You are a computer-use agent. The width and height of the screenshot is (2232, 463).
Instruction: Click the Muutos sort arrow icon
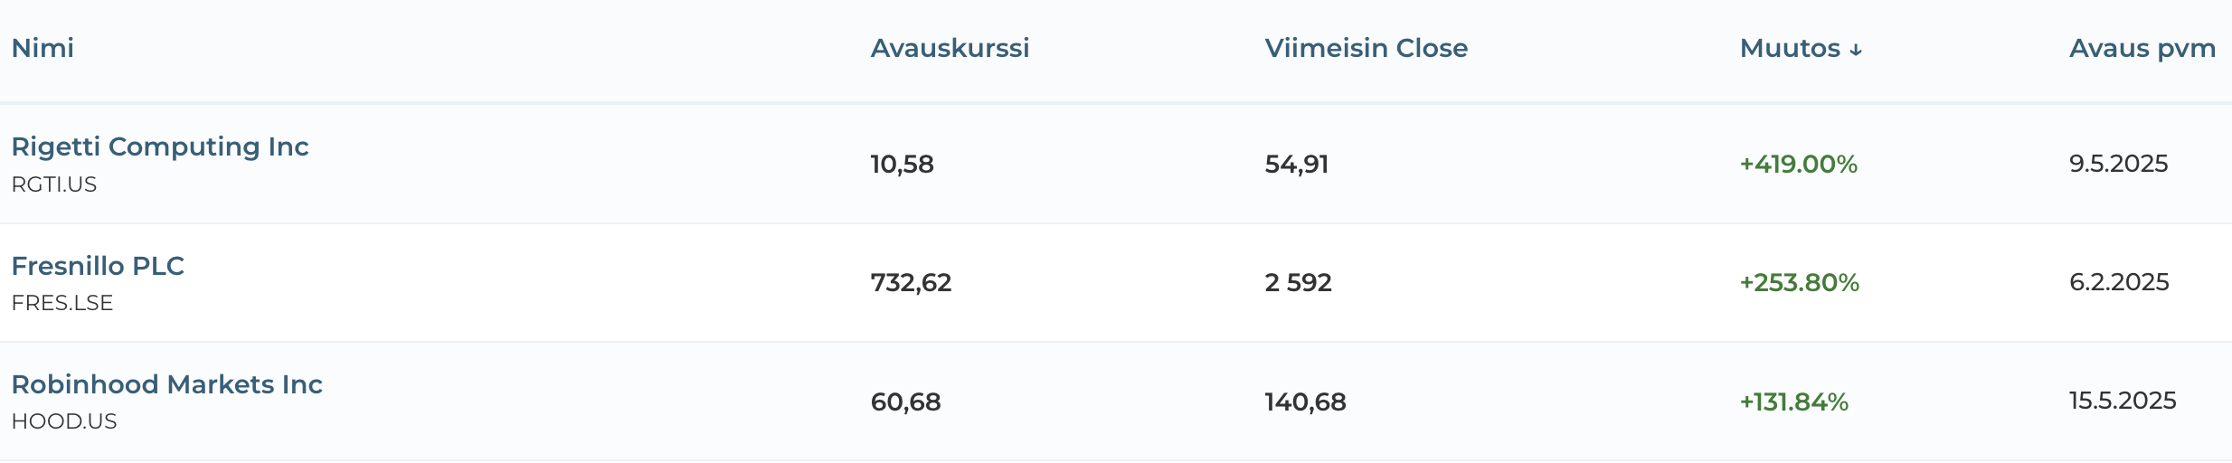[x=1856, y=50]
